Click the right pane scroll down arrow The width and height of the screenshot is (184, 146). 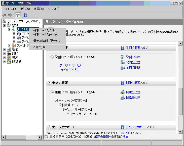180,132
